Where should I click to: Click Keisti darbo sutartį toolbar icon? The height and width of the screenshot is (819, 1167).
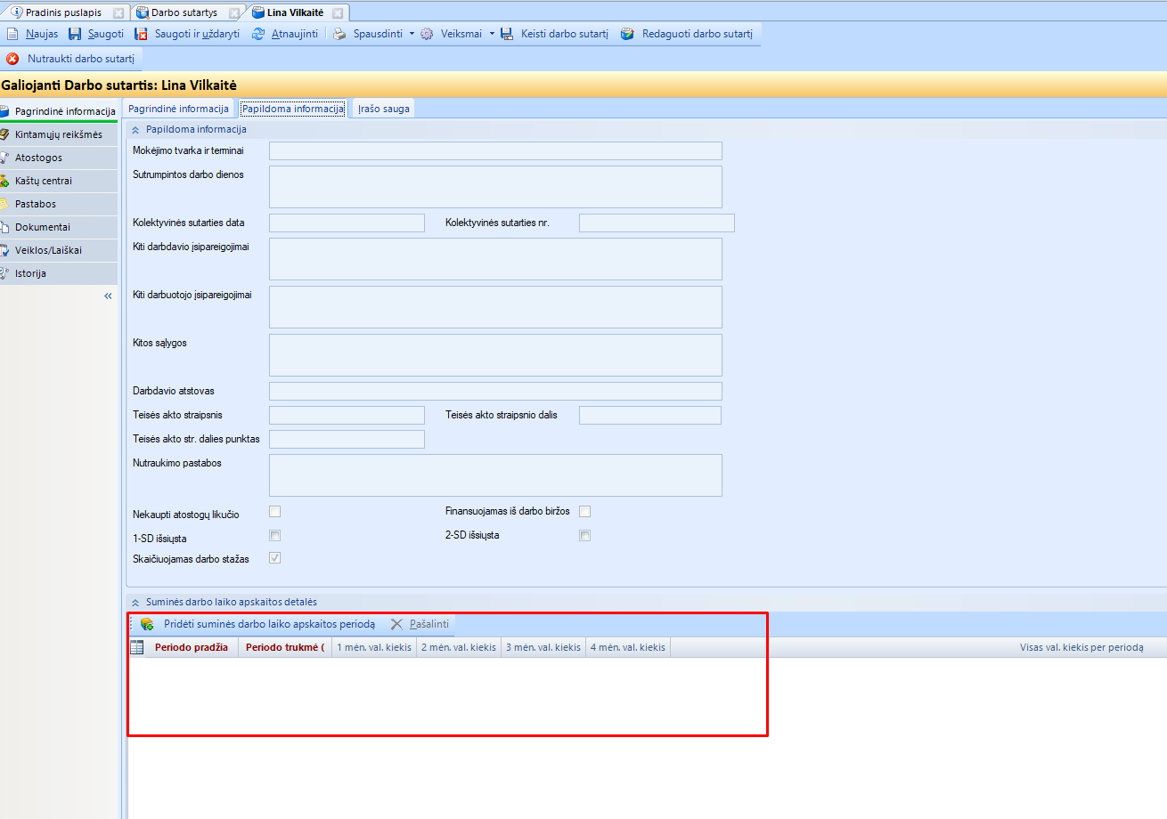click(507, 34)
